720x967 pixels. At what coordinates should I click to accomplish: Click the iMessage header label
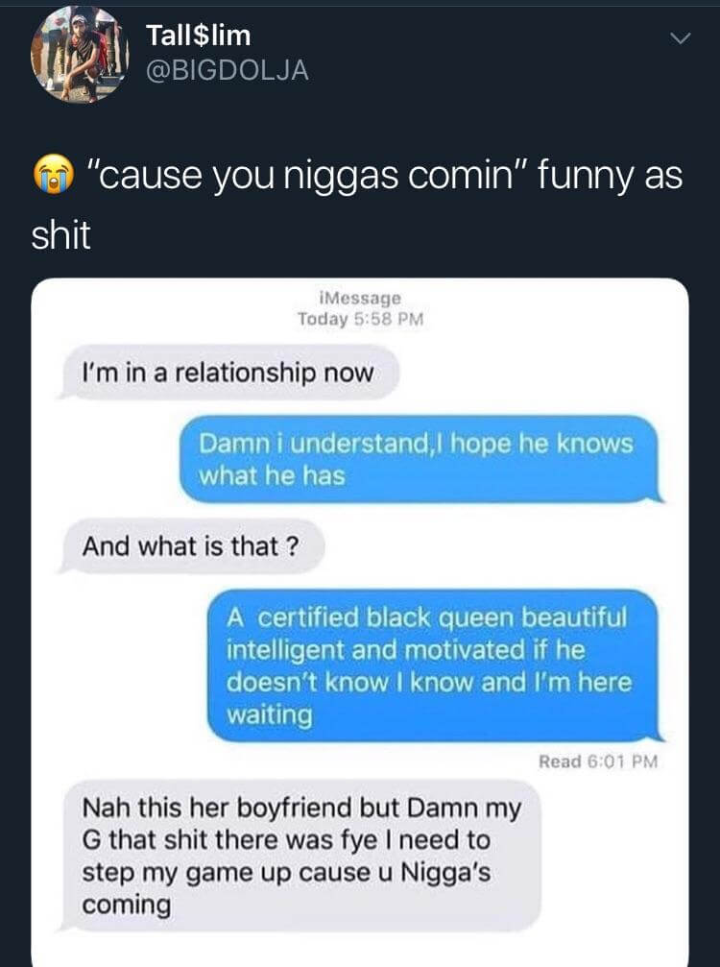coord(361,299)
